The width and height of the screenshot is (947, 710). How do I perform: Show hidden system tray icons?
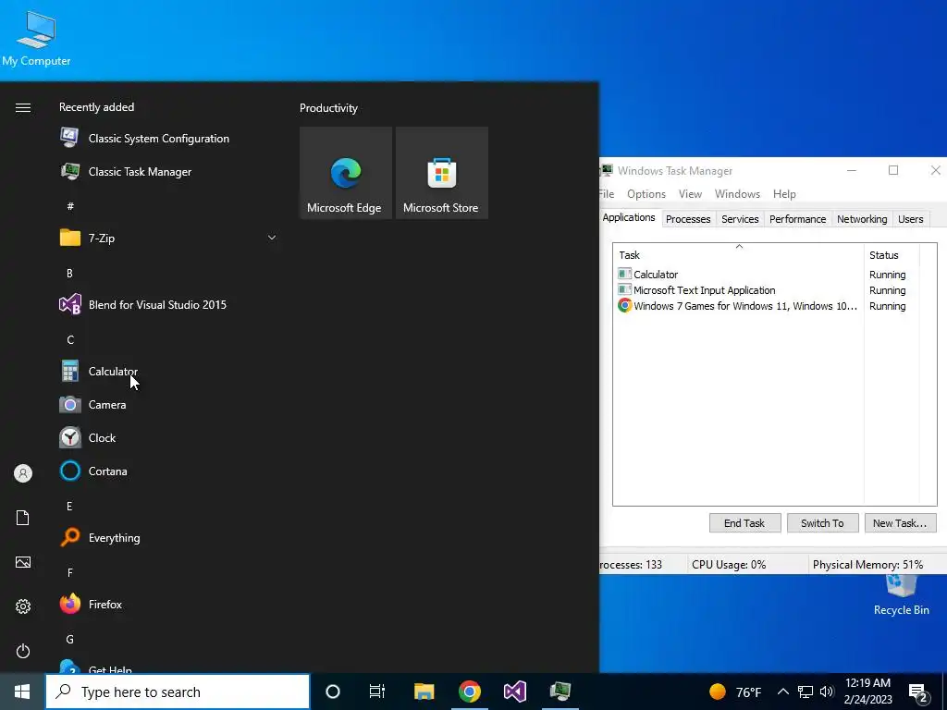coord(782,692)
